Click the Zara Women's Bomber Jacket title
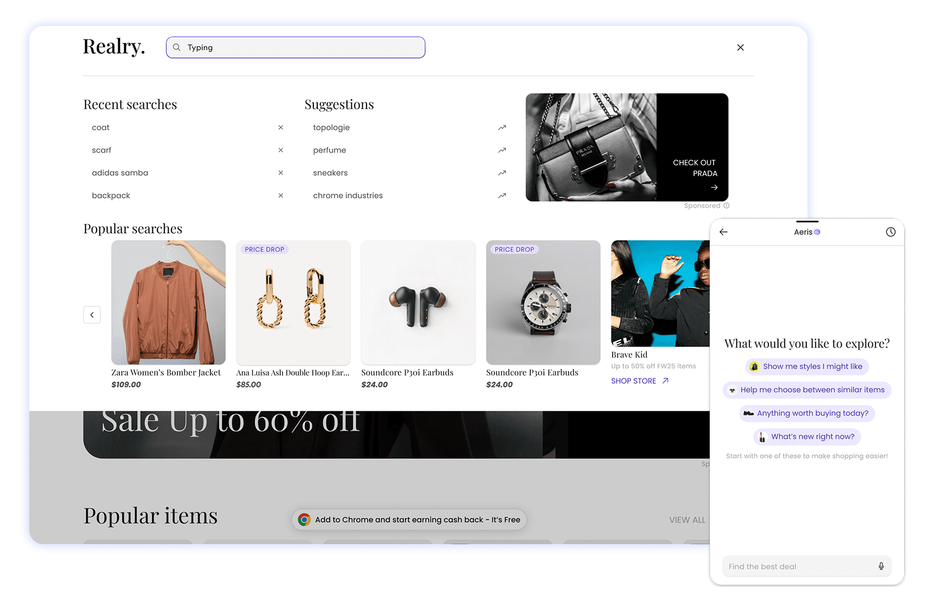This screenshot has width=932, height=600. (x=166, y=373)
